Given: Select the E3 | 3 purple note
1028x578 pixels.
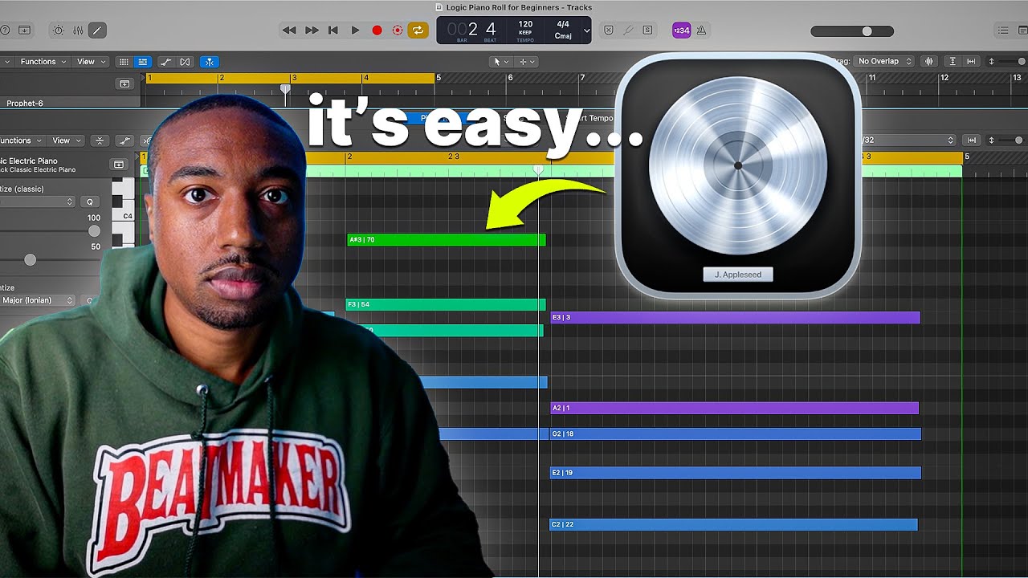Looking at the screenshot, I should pos(735,318).
